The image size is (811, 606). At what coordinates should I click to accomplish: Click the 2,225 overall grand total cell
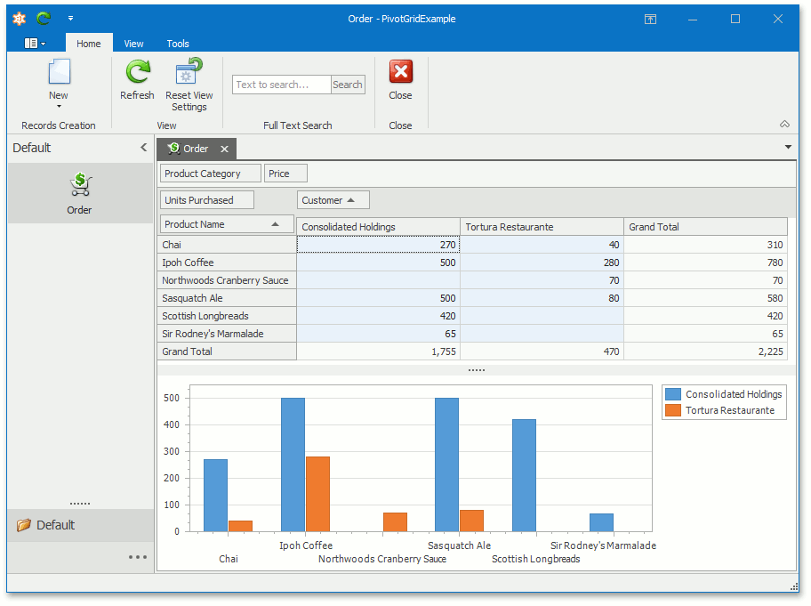coord(706,351)
